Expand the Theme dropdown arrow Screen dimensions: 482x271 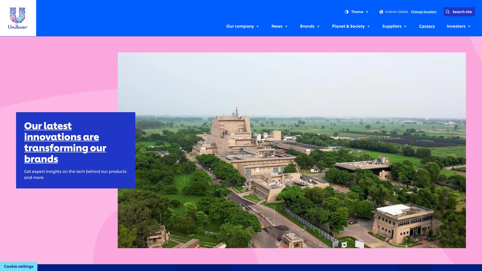point(367,12)
